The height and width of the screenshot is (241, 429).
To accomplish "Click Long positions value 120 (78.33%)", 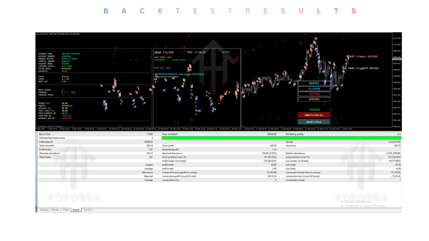I will point(394,157).
